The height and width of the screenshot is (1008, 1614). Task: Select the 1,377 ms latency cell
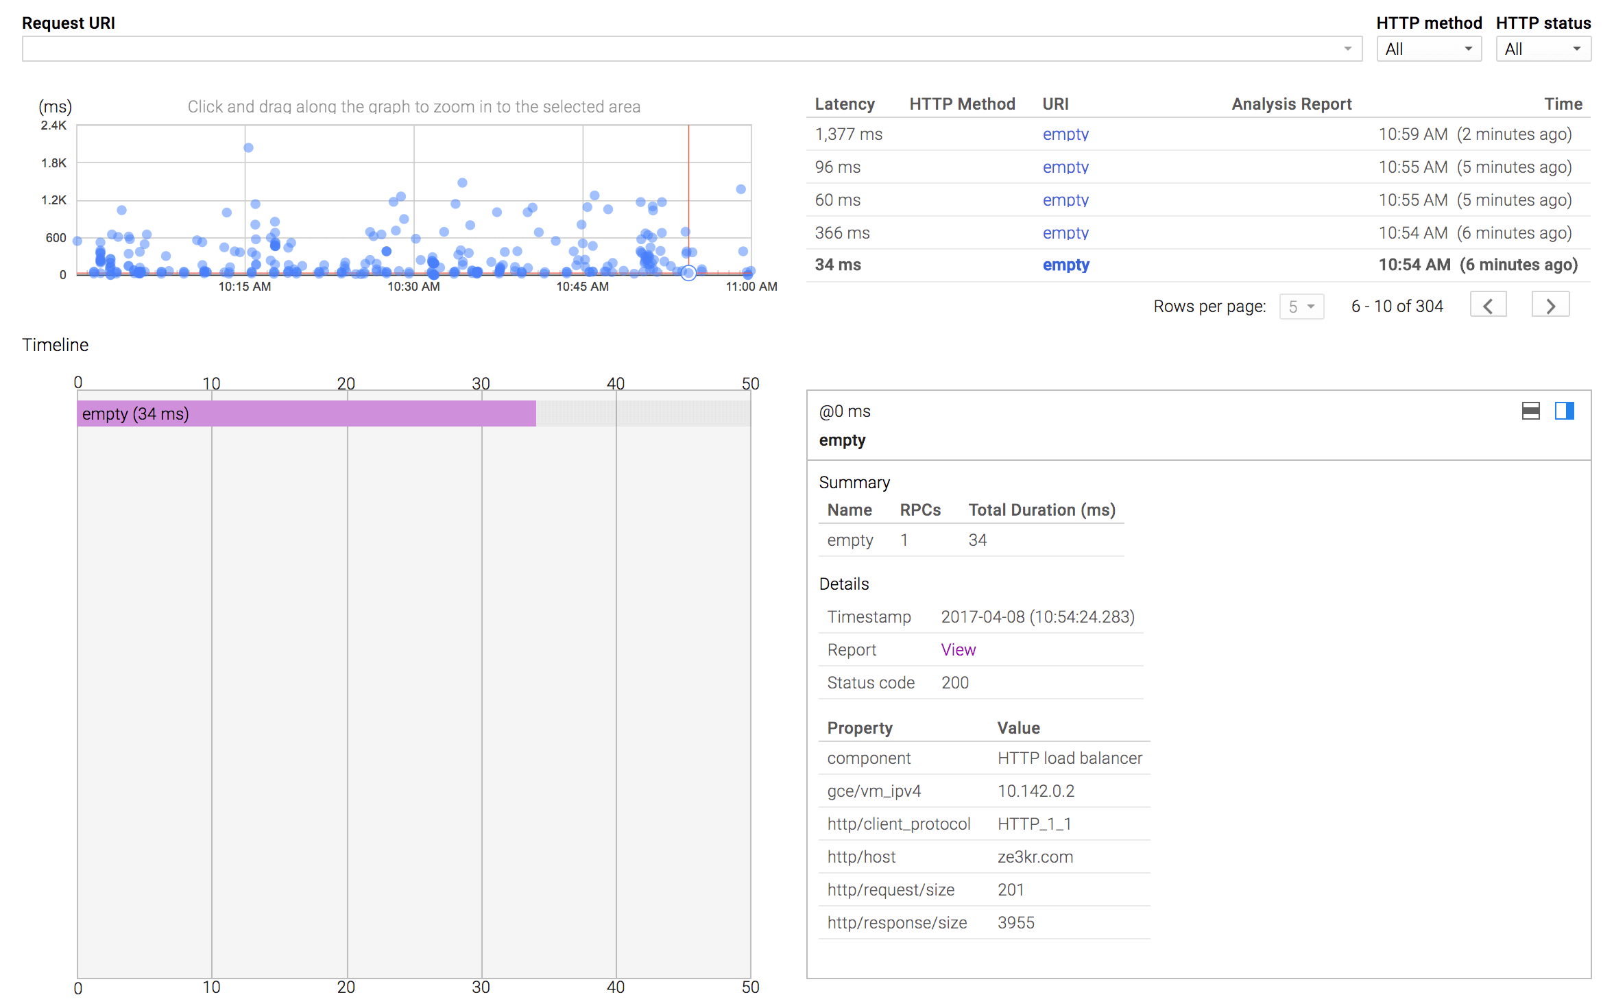(848, 134)
